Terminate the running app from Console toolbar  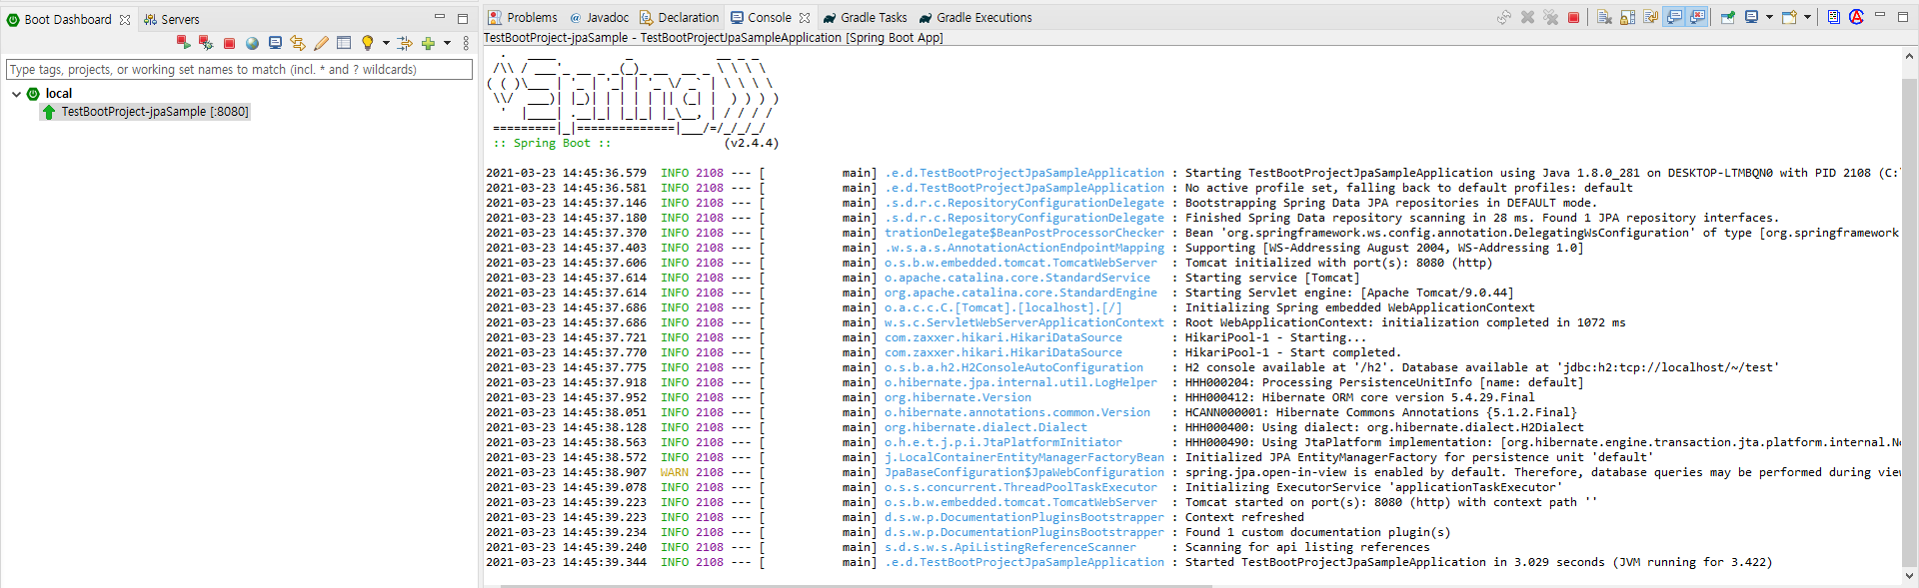click(x=1573, y=17)
